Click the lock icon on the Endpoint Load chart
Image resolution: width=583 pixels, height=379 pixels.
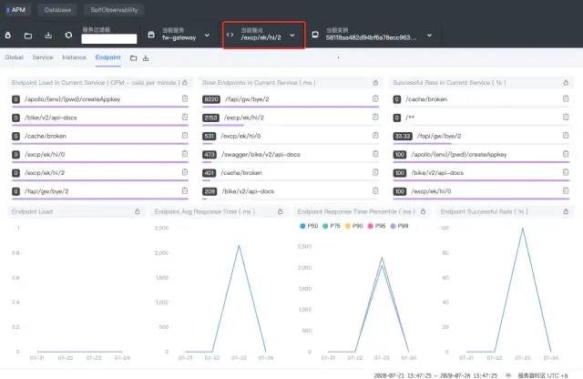coord(138,211)
